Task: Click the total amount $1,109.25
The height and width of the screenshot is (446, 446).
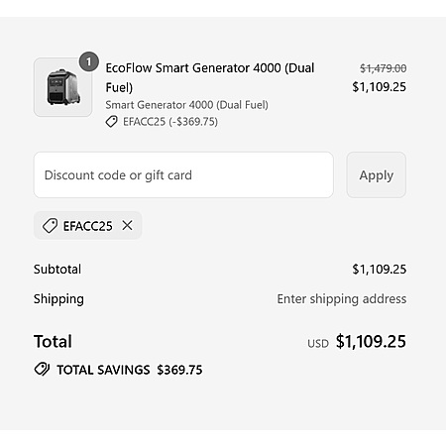Action: click(371, 341)
